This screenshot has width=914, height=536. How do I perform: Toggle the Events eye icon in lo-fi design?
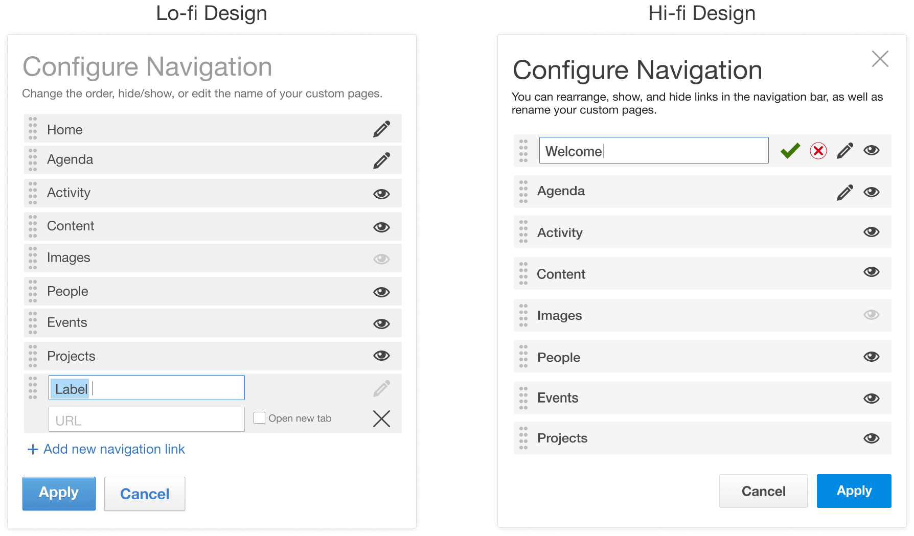click(381, 322)
